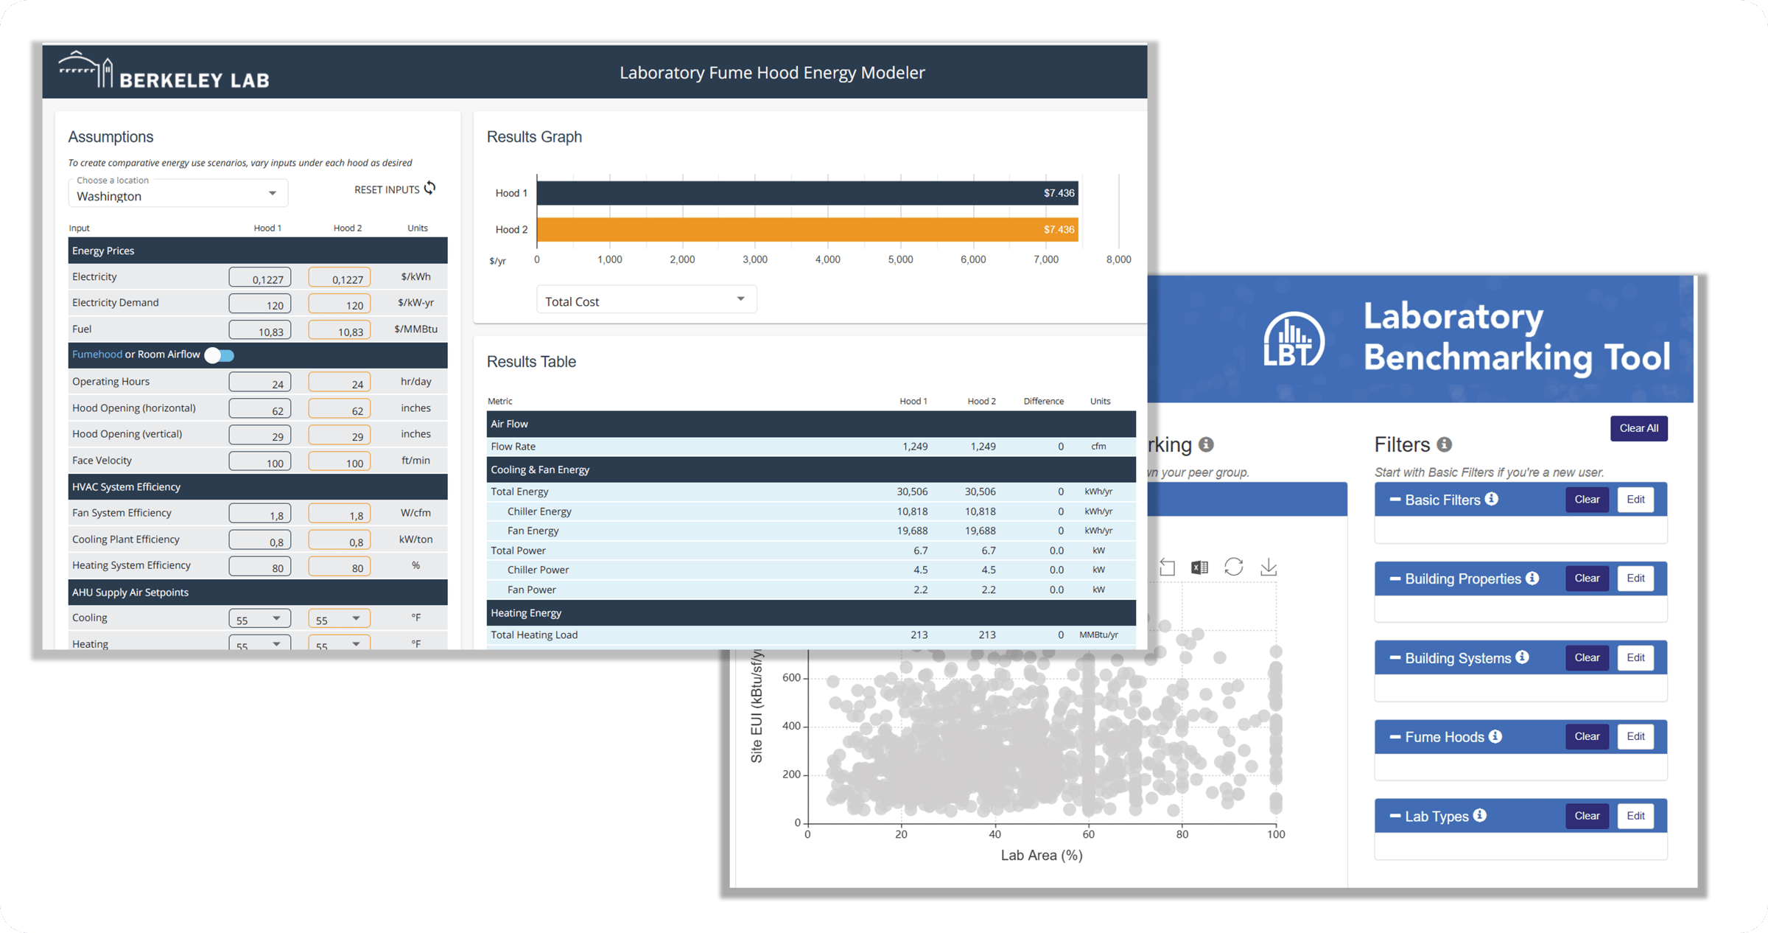Click the reset-view arrow icon above the chart
The image size is (1768, 933).
pyautogui.click(x=1167, y=567)
